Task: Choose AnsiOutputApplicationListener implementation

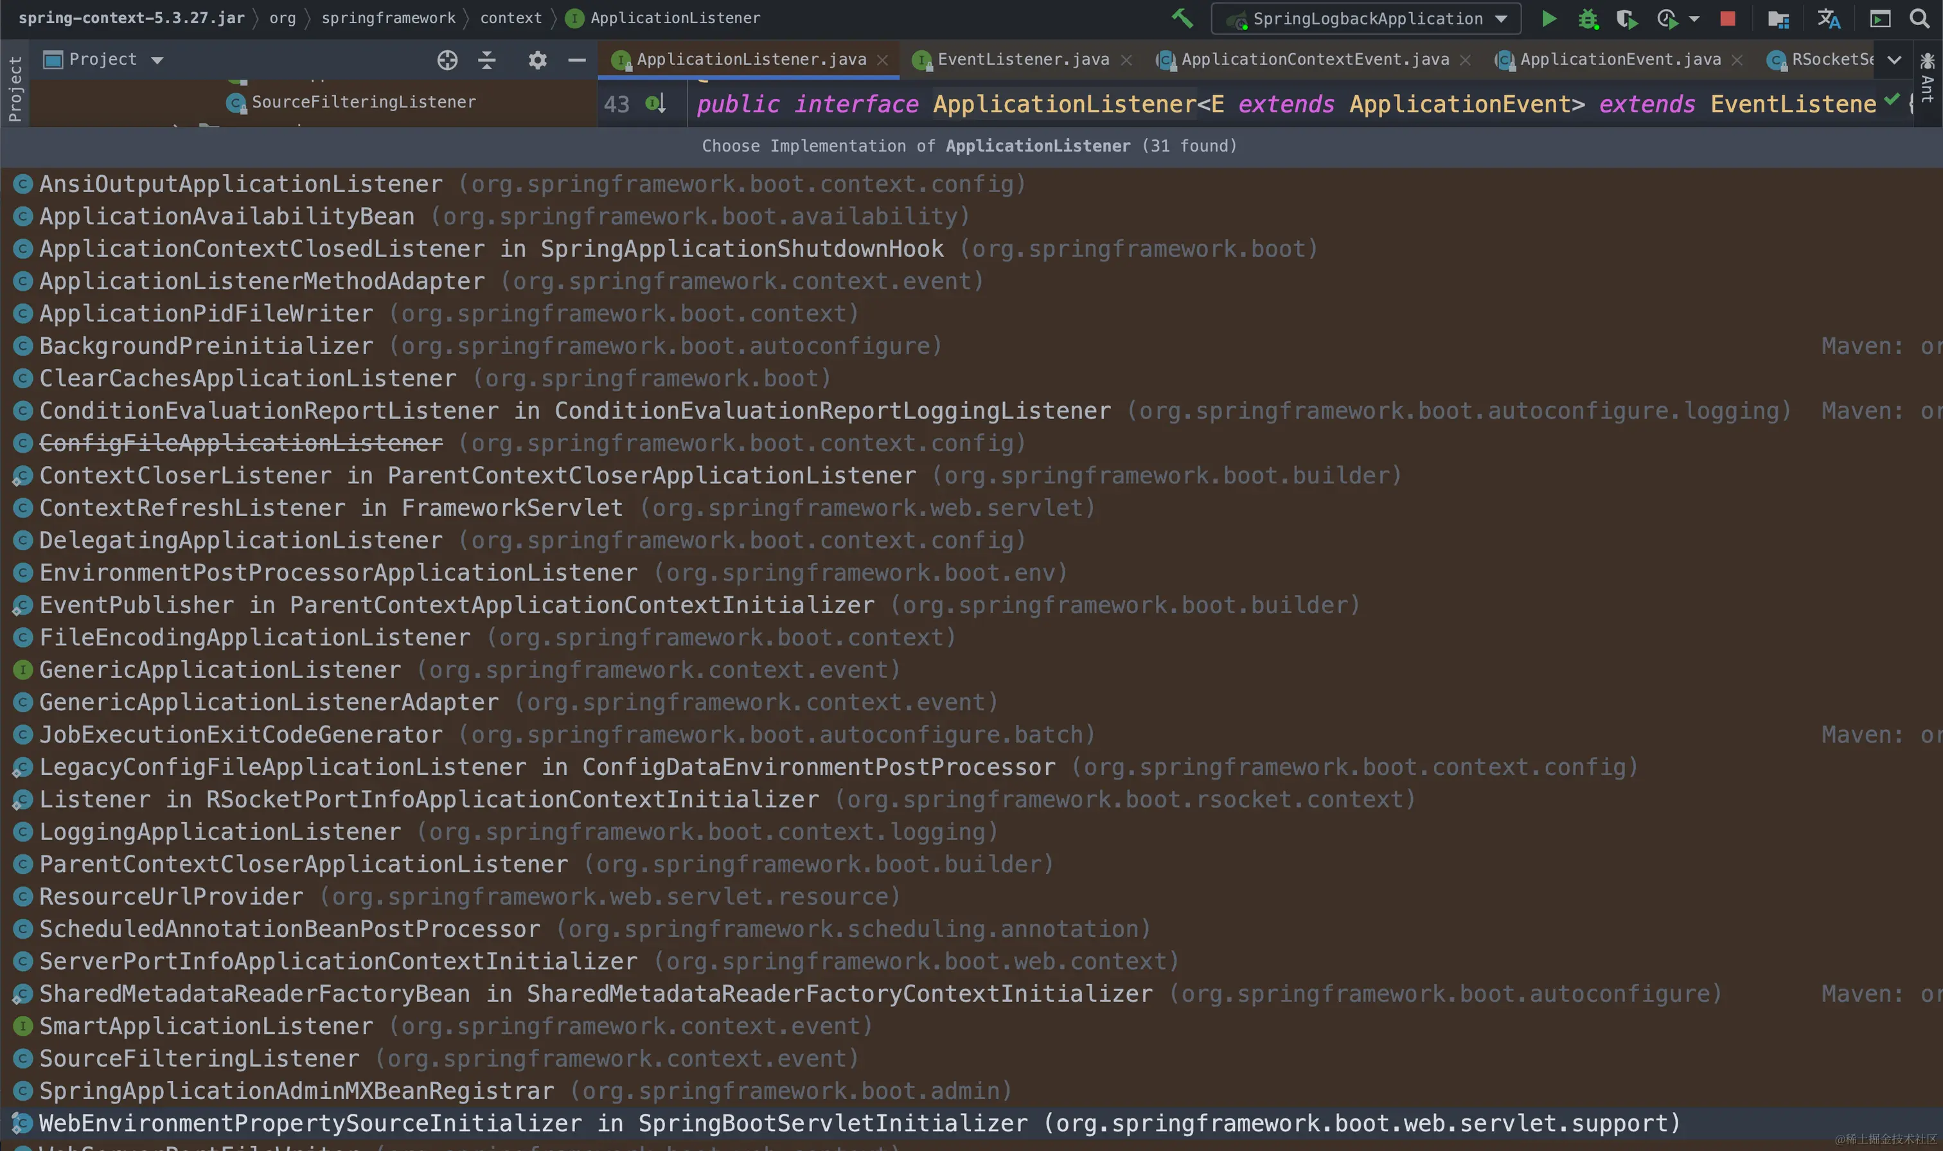Action: pos(971,184)
